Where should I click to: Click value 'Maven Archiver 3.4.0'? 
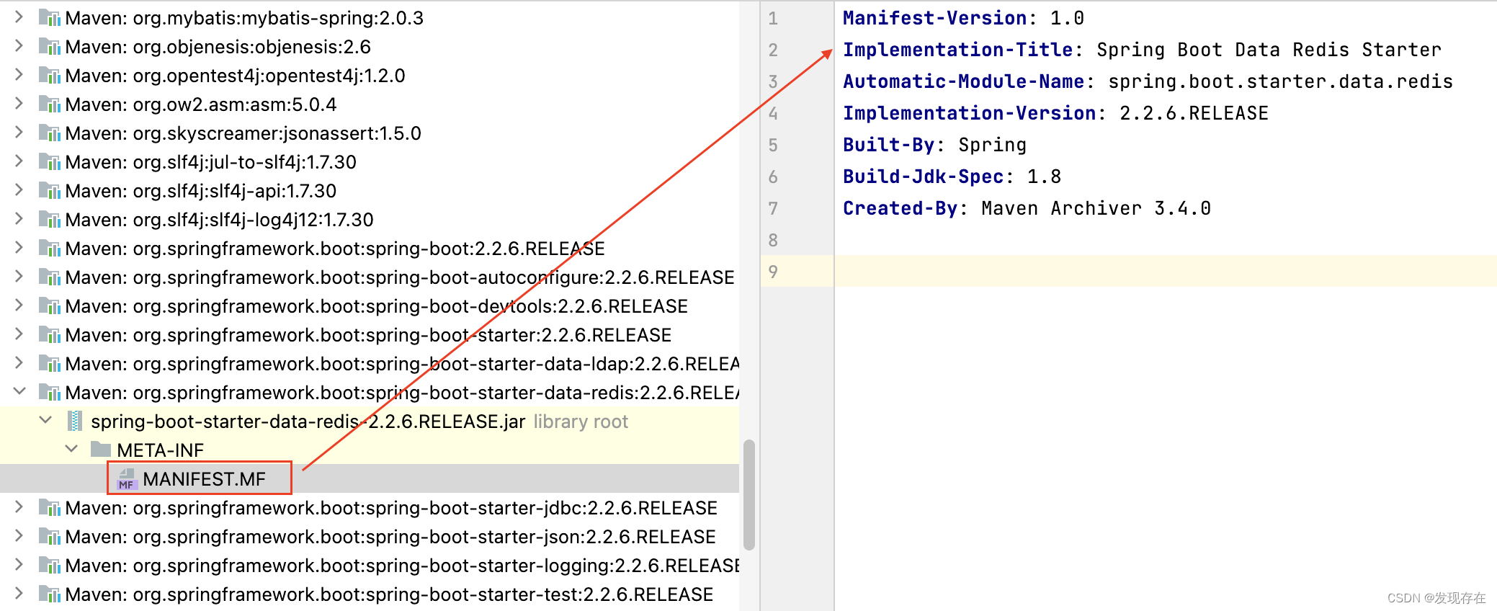(x=1096, y=208)
